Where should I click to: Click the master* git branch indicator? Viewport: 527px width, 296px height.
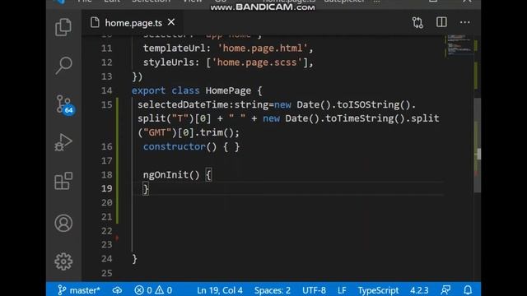(79, 290)
